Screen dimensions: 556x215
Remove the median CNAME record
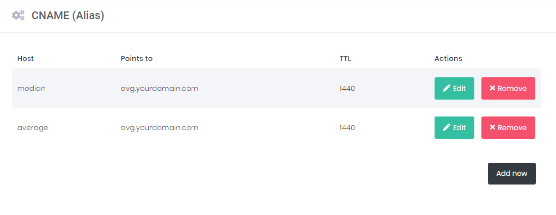[x=508, y=88]
